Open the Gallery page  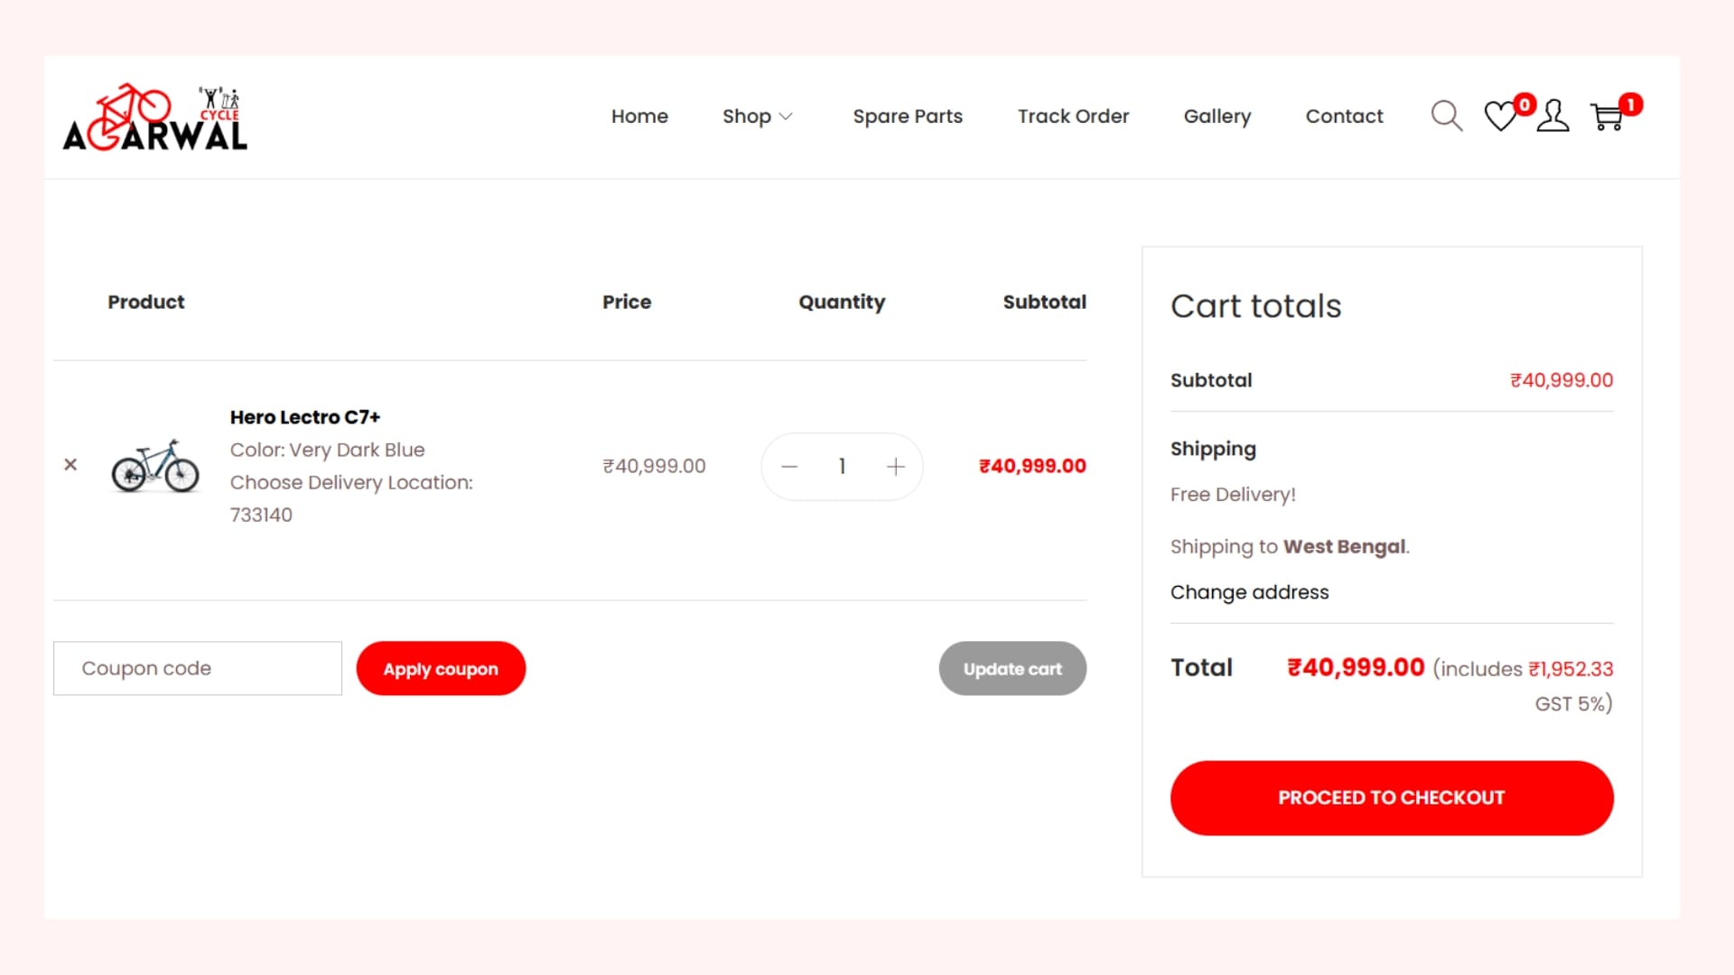pos(1217,116)
